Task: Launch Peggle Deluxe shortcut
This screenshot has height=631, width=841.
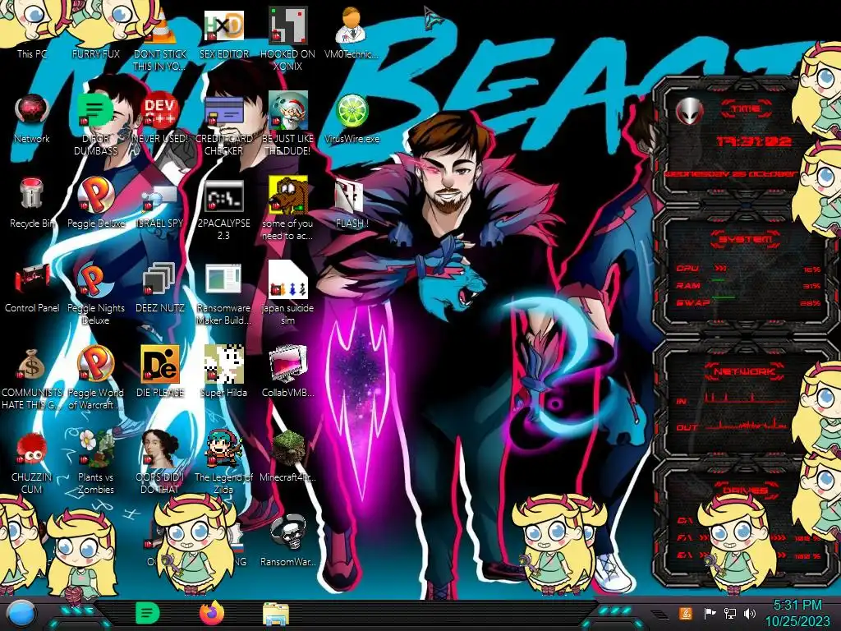Action: click(x=95, y=203)
